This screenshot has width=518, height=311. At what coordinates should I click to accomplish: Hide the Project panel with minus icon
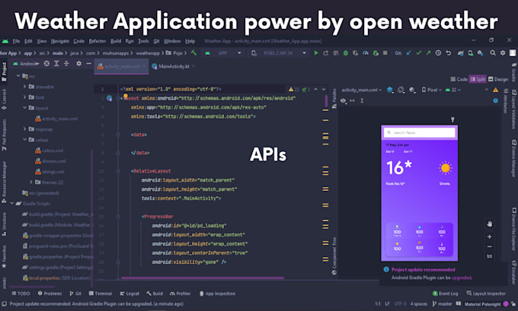coord(88,64)
